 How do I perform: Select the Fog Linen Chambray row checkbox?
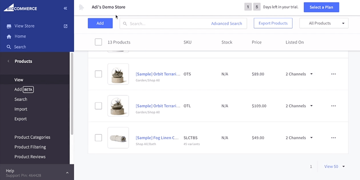(98, 138)
